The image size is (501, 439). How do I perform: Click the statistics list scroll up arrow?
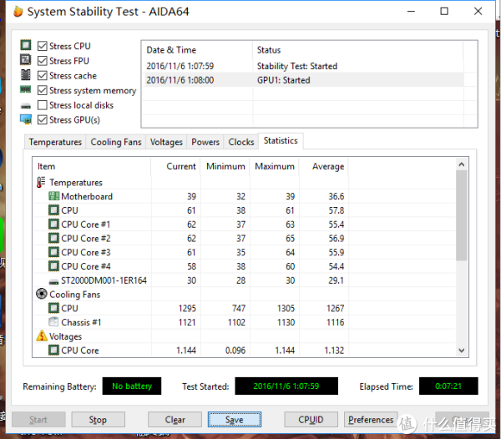(x=462, y=164)
